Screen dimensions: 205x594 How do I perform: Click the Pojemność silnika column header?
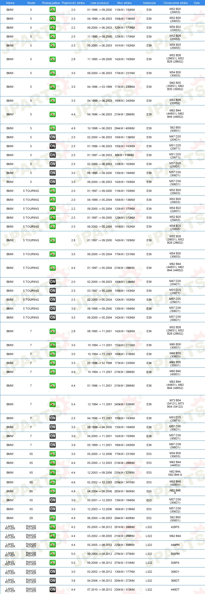[73, 3]
